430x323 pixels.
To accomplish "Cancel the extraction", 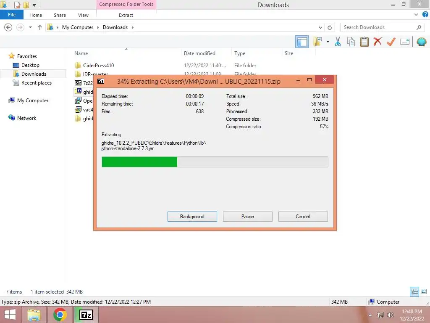I will pos(303,217).
